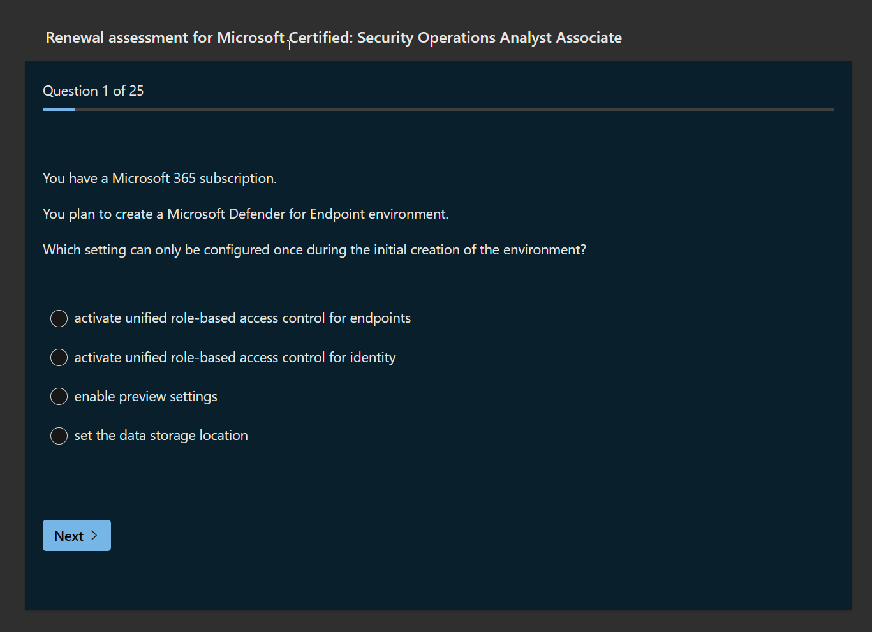Click the Next button

(x=77, y=536)
